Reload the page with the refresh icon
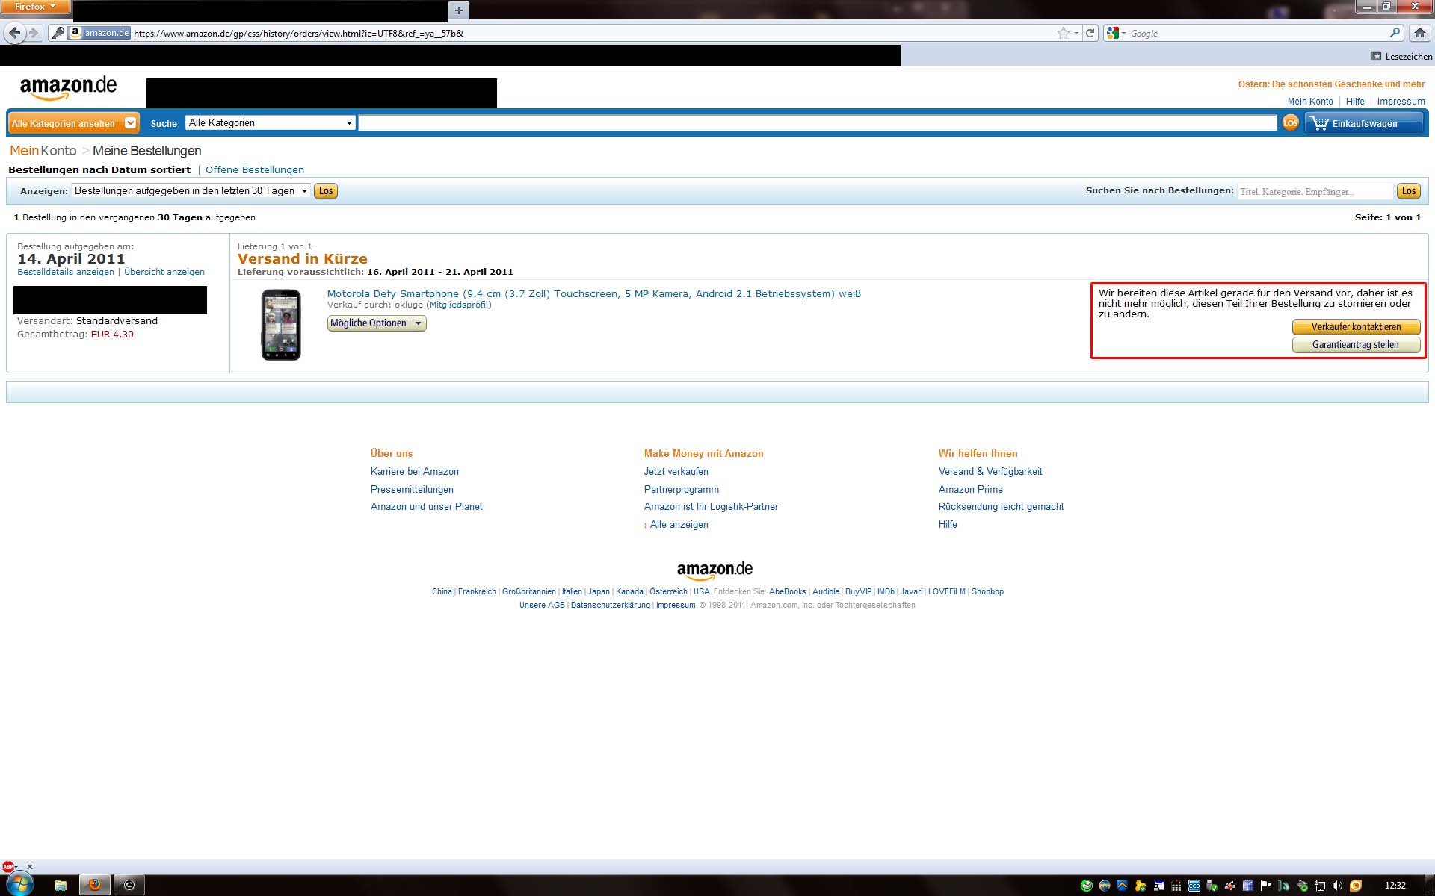1435x896 pixels. (1090, 33)
